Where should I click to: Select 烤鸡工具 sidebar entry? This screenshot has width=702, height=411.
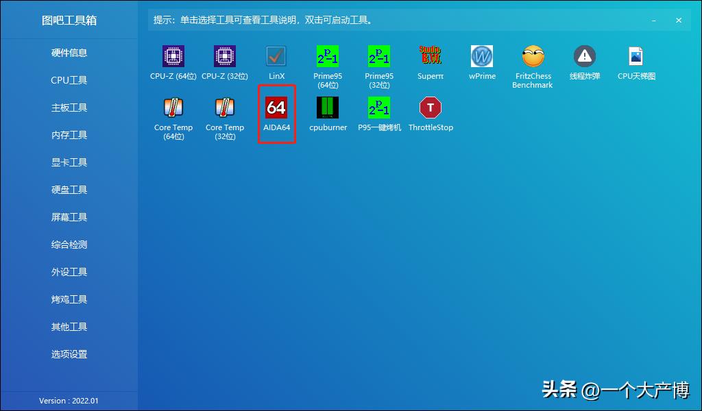(x=69, y=299)
